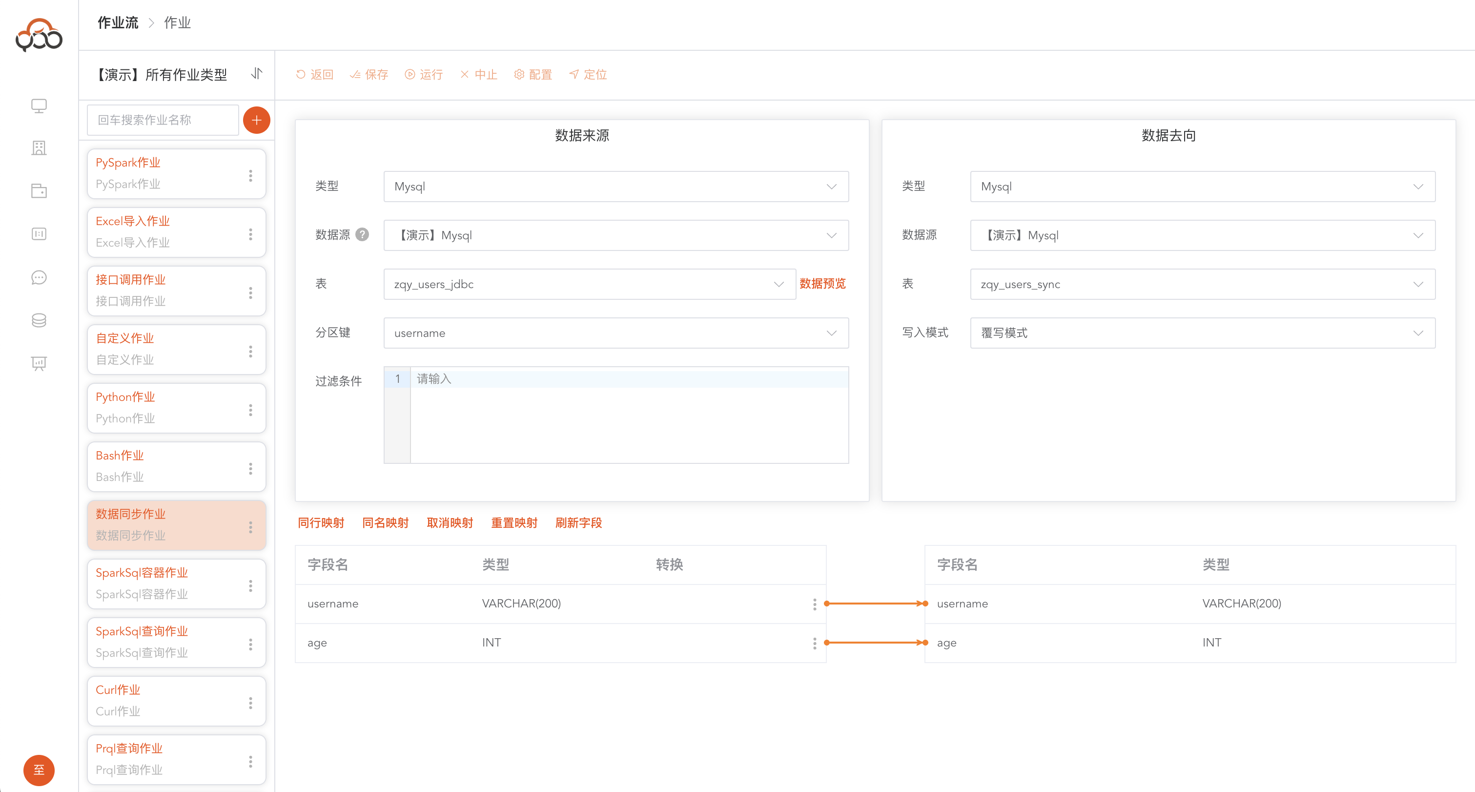Click 重置映射 button
Image resolution: width=1475 pixels, height=792 pixels.
click(514, 523)
